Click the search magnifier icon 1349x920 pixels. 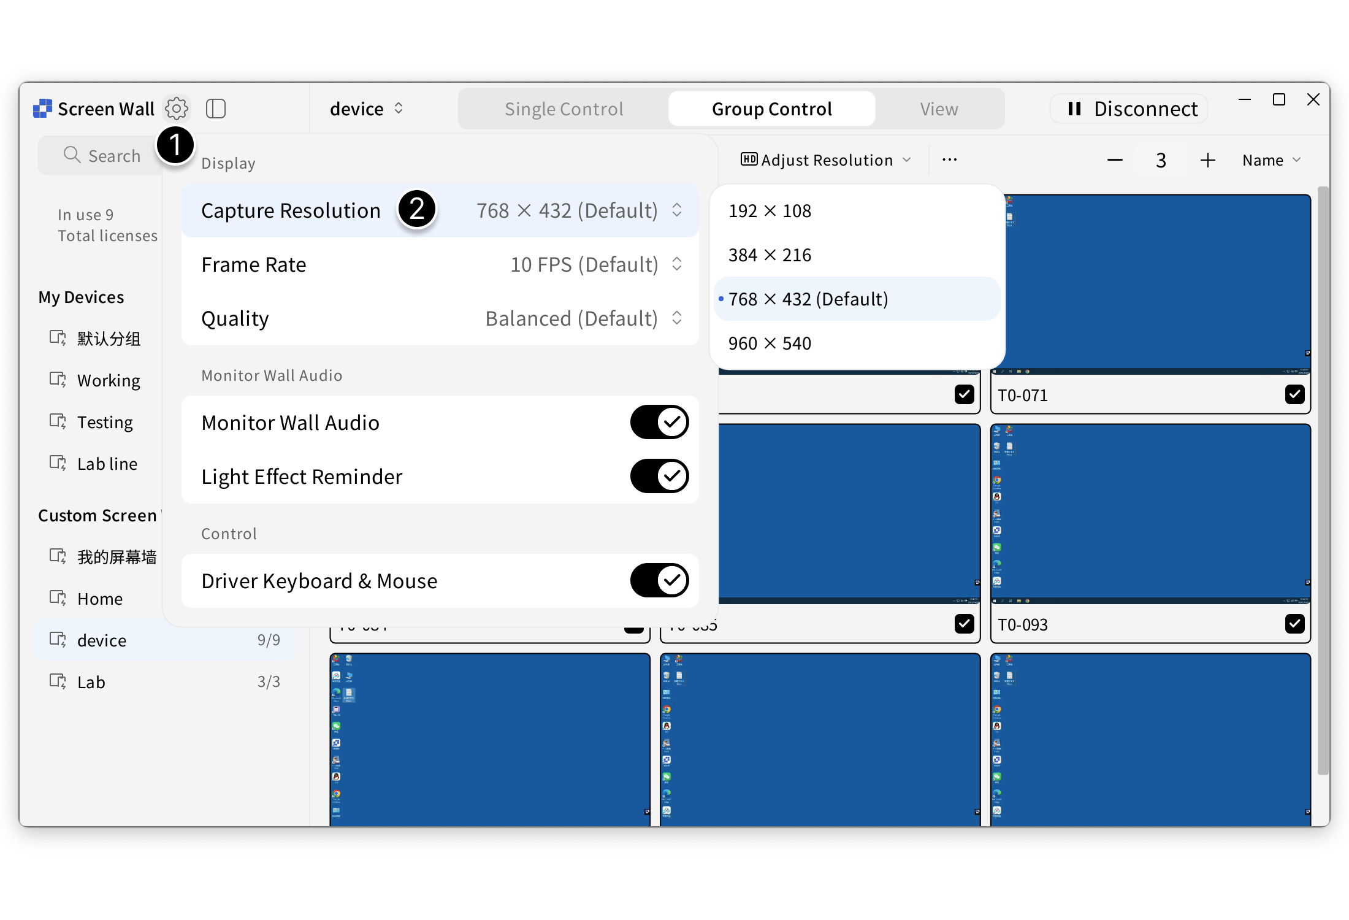pos(72,155)
